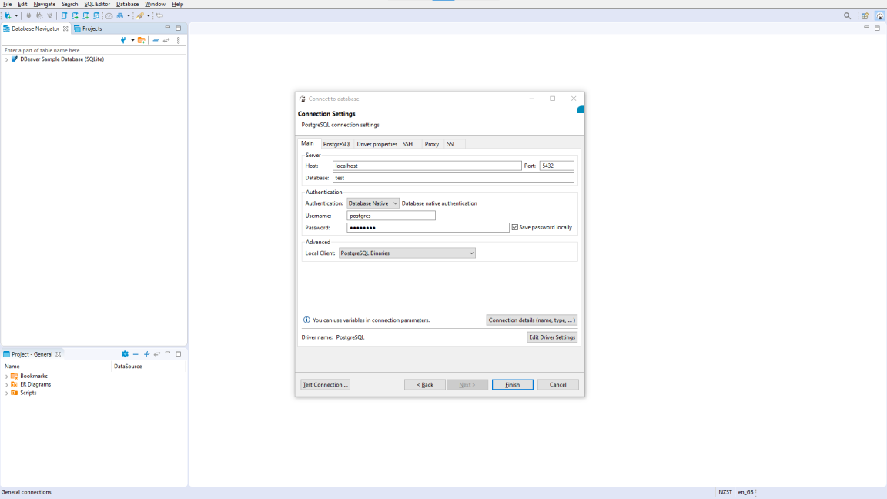Click the collapse all icon in Database Navigator

(x=156, y=40)
